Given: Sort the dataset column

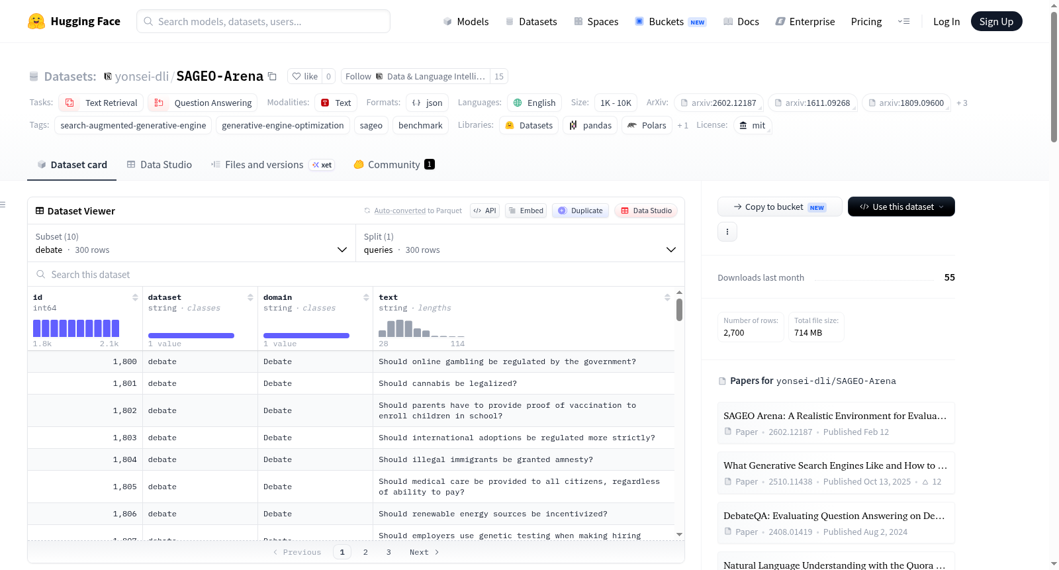Looking at the screenshot, I should (x=250, y=297).
